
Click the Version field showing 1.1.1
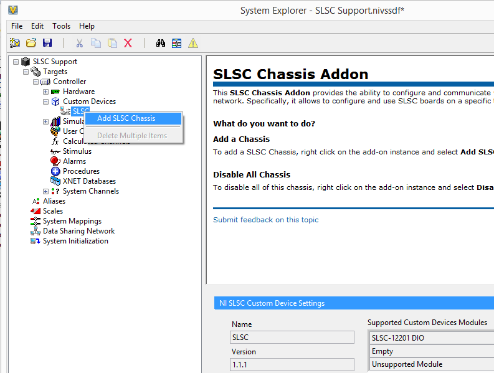tap(292, 364)
